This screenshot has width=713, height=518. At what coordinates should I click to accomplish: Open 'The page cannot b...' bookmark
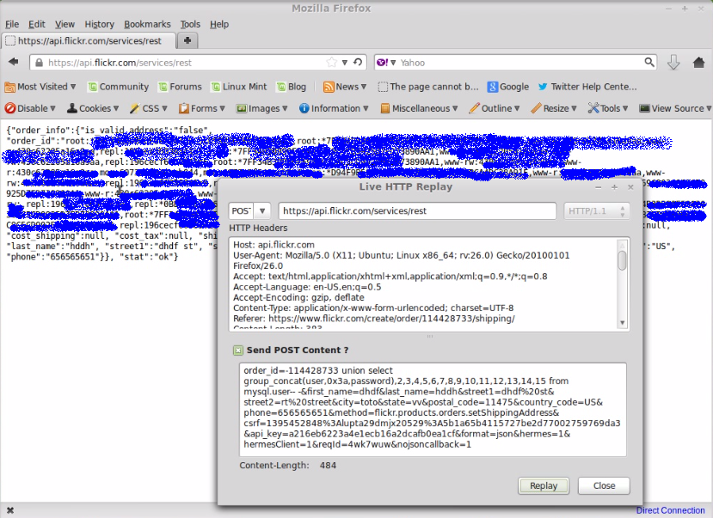pos(428,87)
